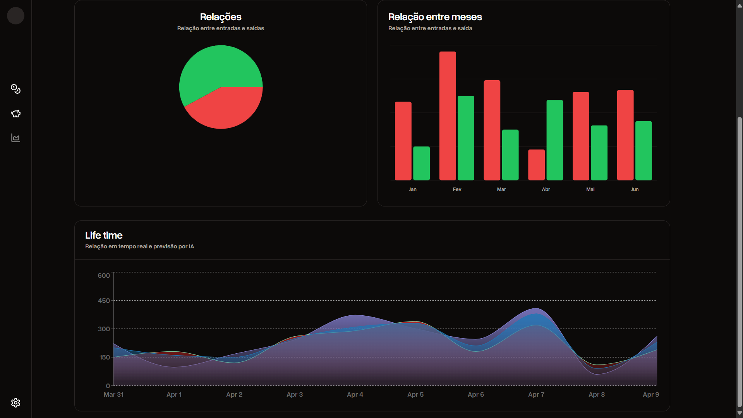Click the green Jun bar

(x=643, y=151)
